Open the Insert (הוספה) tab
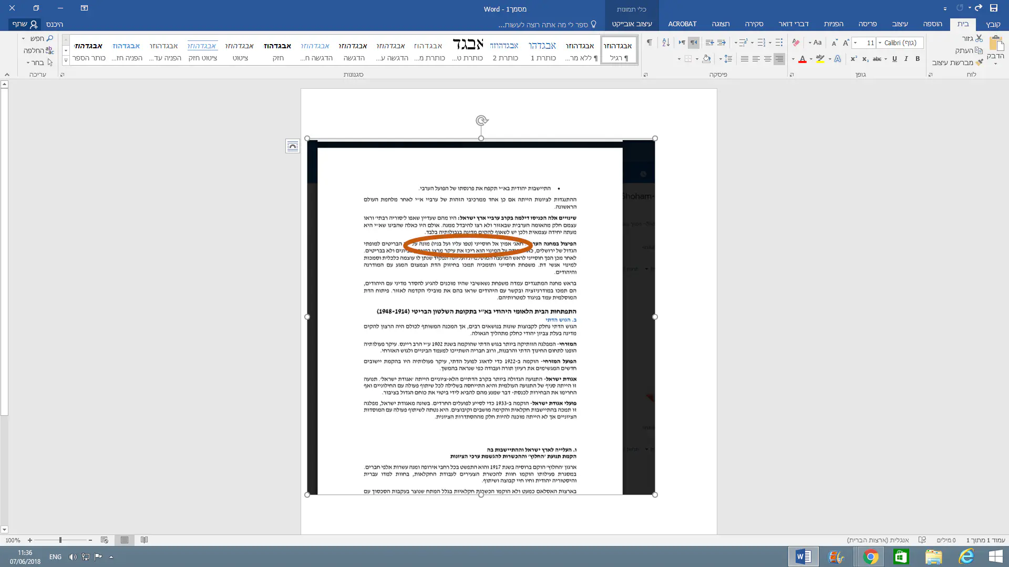Viewport: 1009px width, 567px height. click(x=932, y=24)
